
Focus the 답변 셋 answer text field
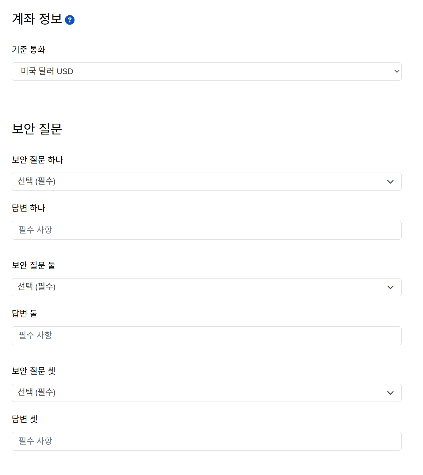(207, 441)
